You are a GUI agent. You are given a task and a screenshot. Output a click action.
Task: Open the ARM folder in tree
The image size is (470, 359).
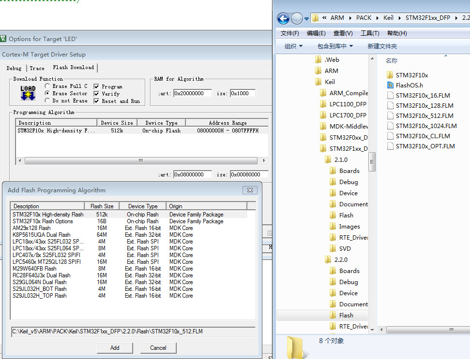click(326, 71)
